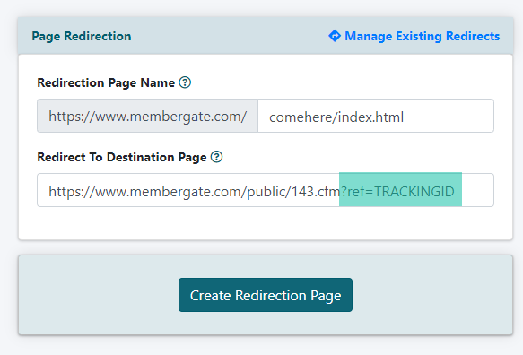Click the diamond icon beside Manage Existing Redirects
The image size is (523, 355).
(x=335, y=36)
